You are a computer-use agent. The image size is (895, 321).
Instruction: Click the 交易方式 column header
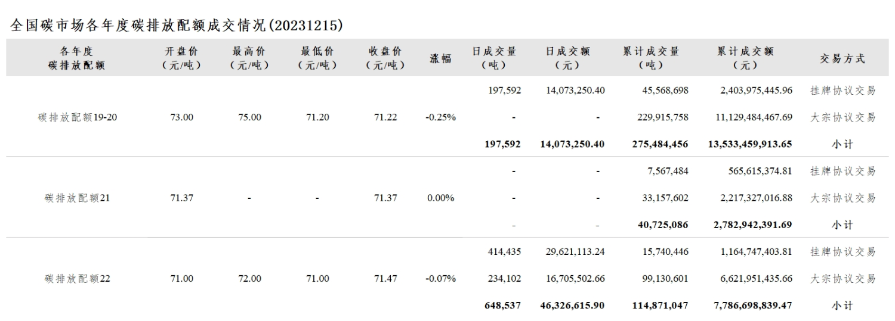coord(842,58)
